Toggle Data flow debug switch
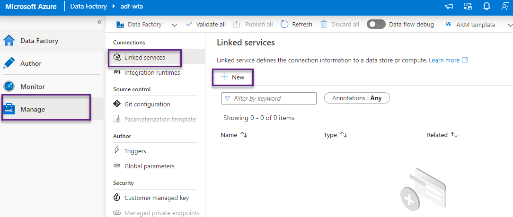 point(376,25)
